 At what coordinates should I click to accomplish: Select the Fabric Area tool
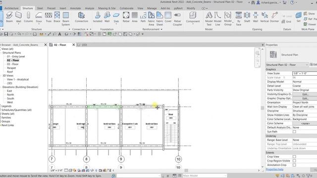click(151, 19)
